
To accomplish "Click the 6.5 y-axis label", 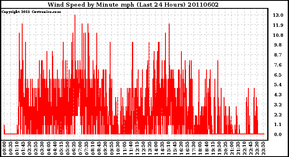I will 278,75.
